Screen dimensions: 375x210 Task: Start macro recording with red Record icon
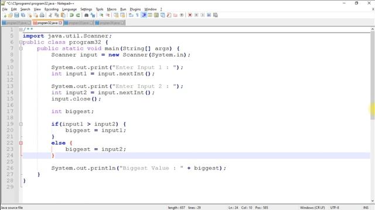[x=190, y=15]
